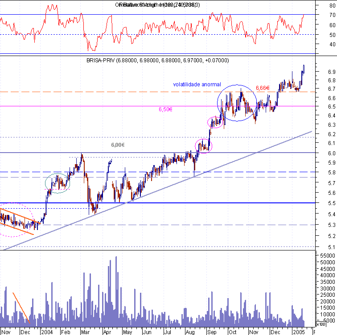
Task: Select the large blue ellipse annotation
Action: click(x=237, y=103)
